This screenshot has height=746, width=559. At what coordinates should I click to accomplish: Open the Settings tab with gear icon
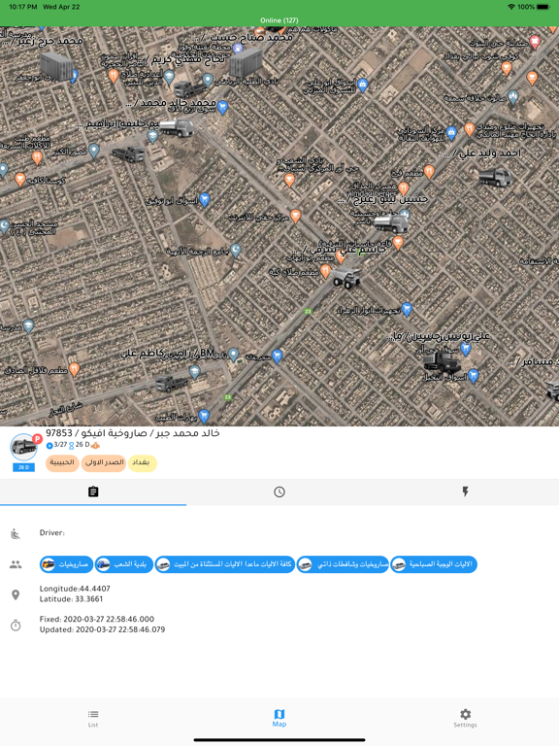click(x=466, y=719)
